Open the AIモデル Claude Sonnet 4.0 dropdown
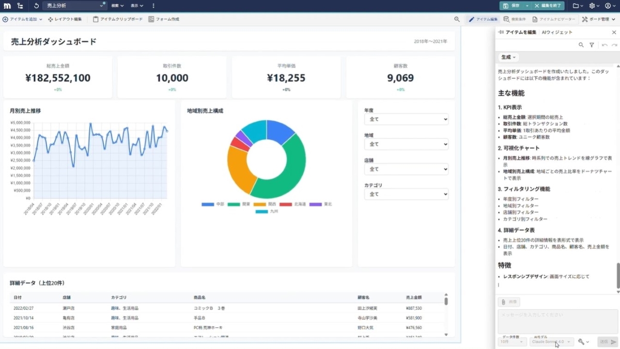 pyautogui.click(x=552, y=342)
